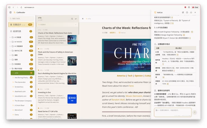This screenshot has height=128, width=207.
Task: Expand the folder with badge 73
Action: coord(10,55)
